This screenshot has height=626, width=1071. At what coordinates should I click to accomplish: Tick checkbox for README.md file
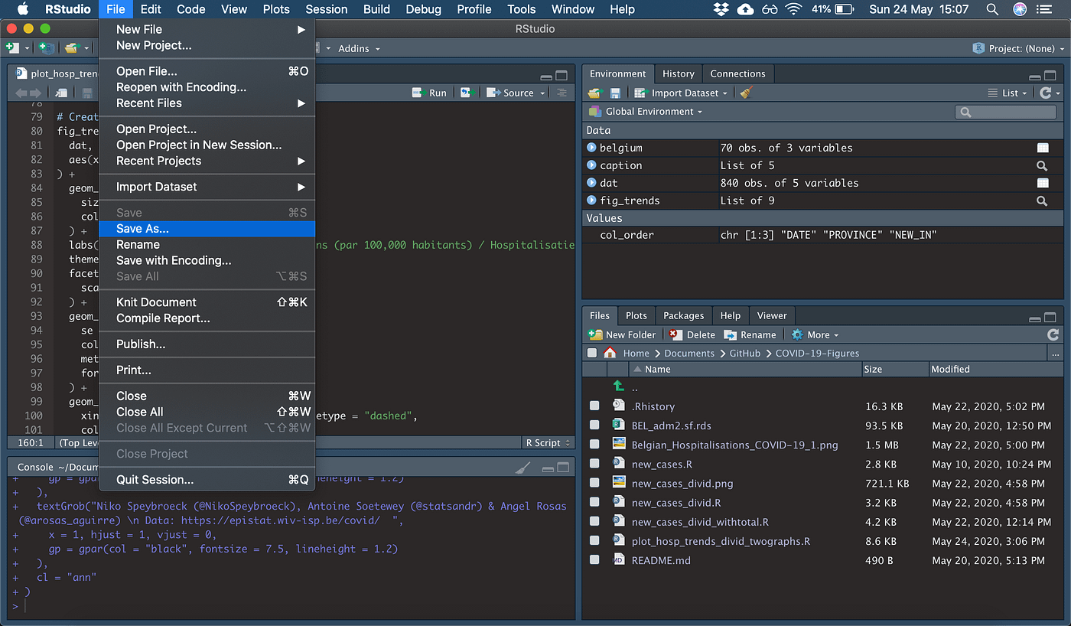(x=594, y=560)
